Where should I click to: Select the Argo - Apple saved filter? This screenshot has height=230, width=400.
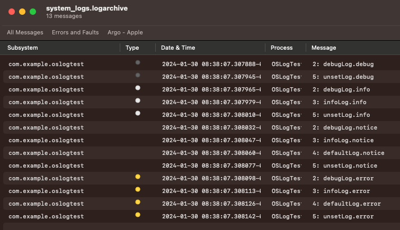pyautogui.click(x=125, y=32)
